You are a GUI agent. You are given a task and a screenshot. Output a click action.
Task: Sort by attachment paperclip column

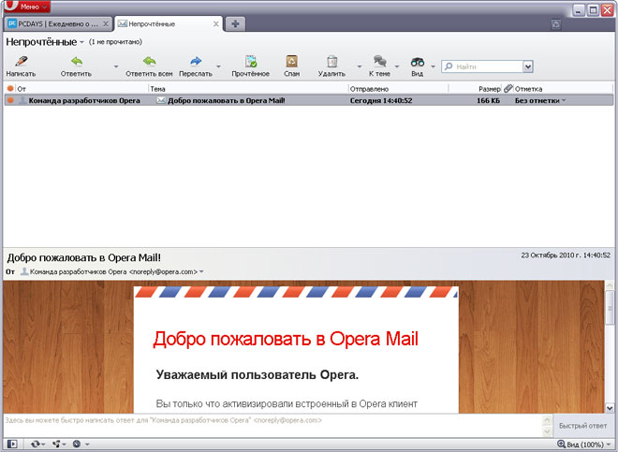click(x=508, y=89)
